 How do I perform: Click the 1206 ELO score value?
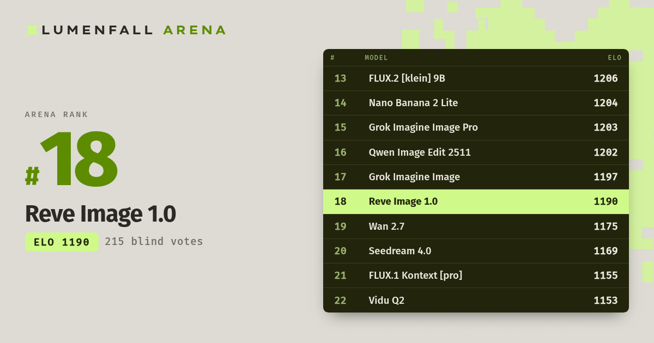[x=605, y=78]
